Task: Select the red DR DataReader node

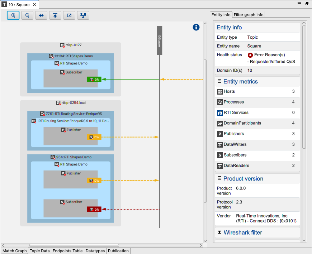Action: [94, 209]
